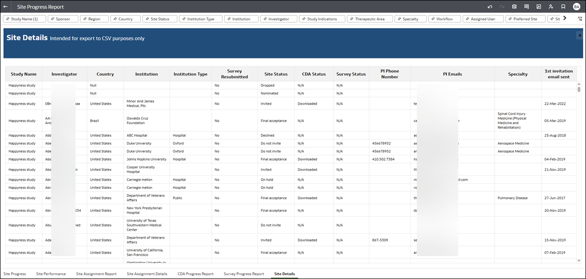The image size is (586, 279).
Task: Show more filters with the right chevron
Action: coord(565,18)
